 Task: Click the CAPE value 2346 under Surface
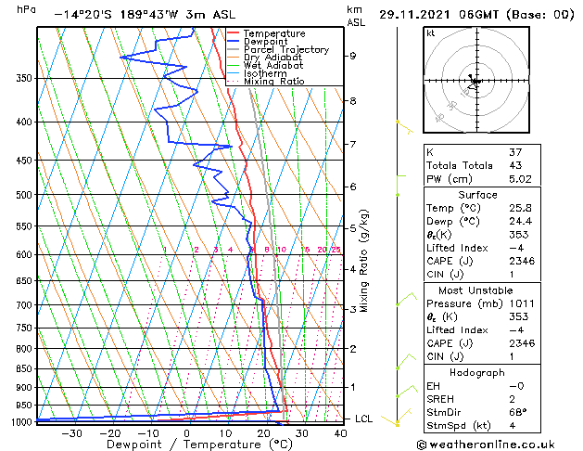click(x=522, y=261)
